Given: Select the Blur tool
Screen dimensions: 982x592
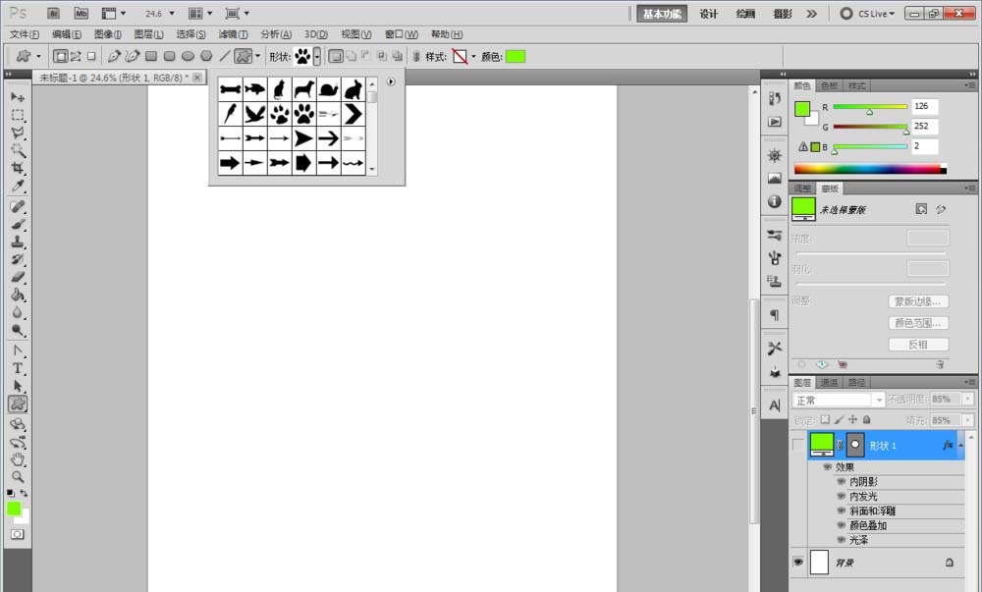Looking at the screenshot, I should tap(18, 312).
